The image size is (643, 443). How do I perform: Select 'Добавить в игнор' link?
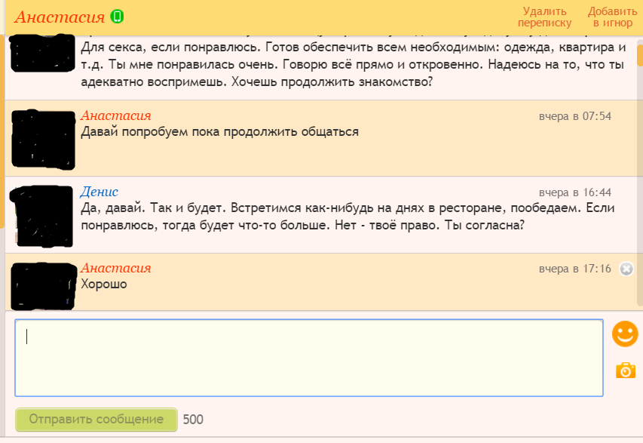point(612,17)
